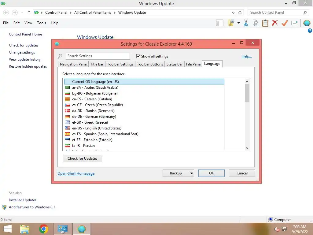This screenshot has width=313, height=235.
Task: Uncheck Show all settings checkbox
Action: tap(138, 56)
